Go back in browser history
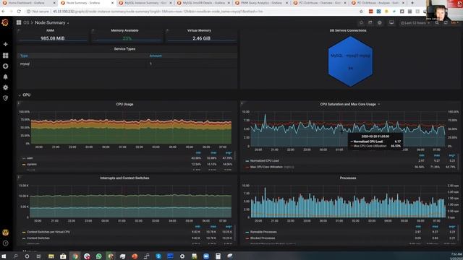The image size is (463, 260). (4, 12)
